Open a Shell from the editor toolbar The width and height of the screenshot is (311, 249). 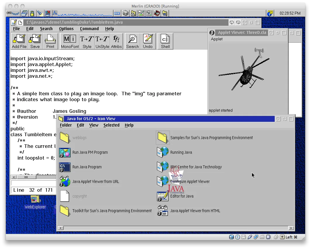[165, 41]
